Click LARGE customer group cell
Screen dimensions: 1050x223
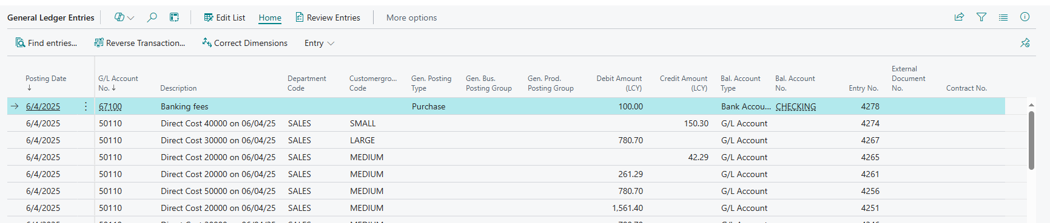pos(362,140)
